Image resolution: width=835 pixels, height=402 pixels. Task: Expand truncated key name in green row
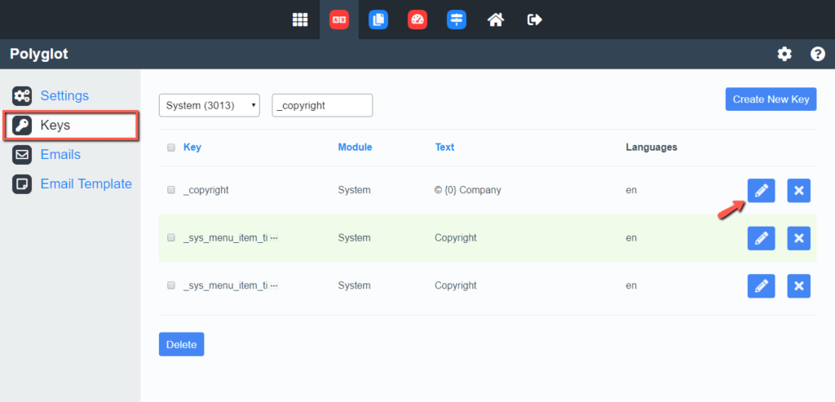click(x=274, y=239)
